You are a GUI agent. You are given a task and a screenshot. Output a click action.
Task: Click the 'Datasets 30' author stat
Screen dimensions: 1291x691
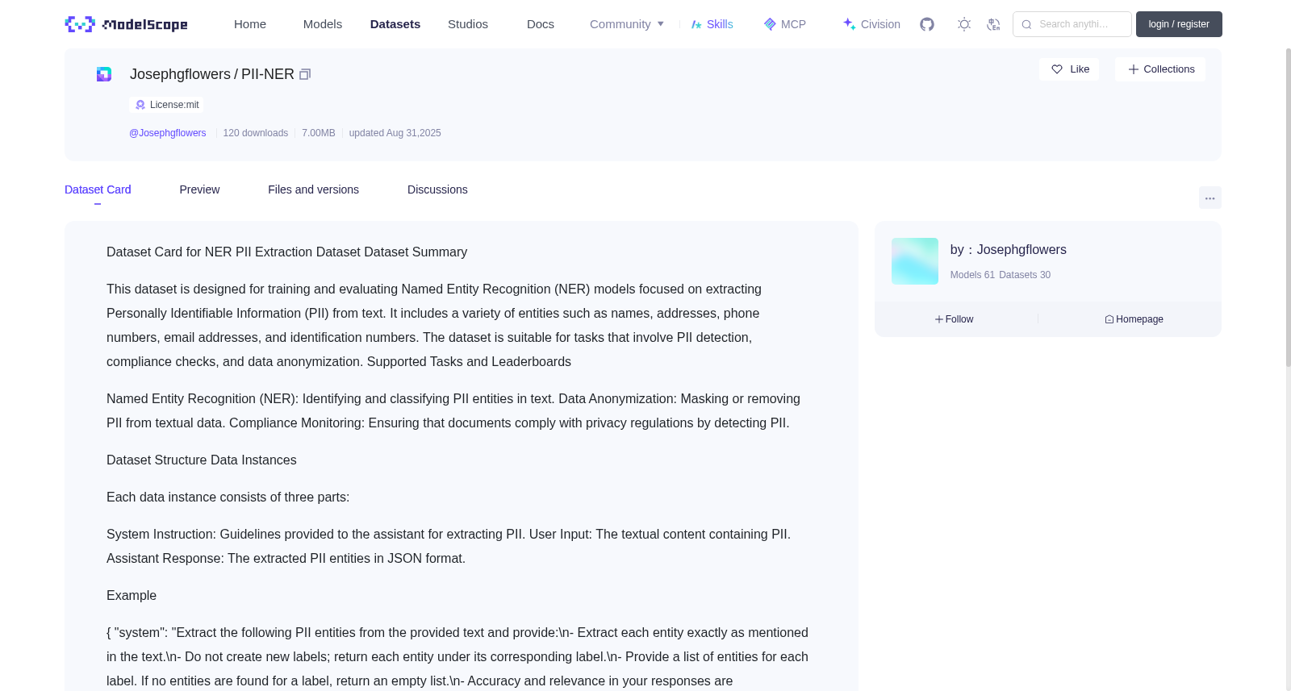click(1025, 275)
